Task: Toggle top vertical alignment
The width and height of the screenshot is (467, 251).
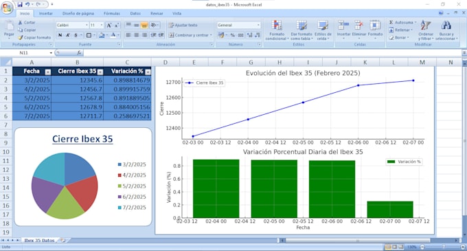Action: click(x=128, y=25)
